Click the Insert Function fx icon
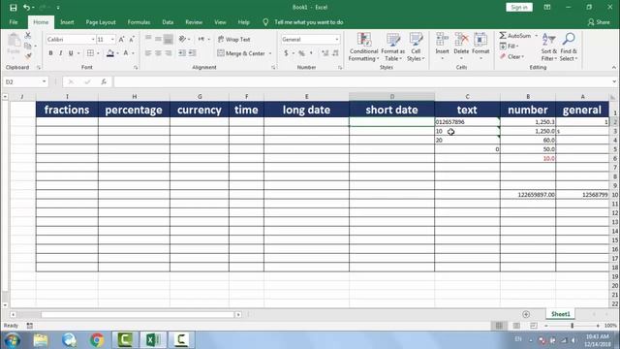This screenshot has width=620, height=349. pos(104,81)
